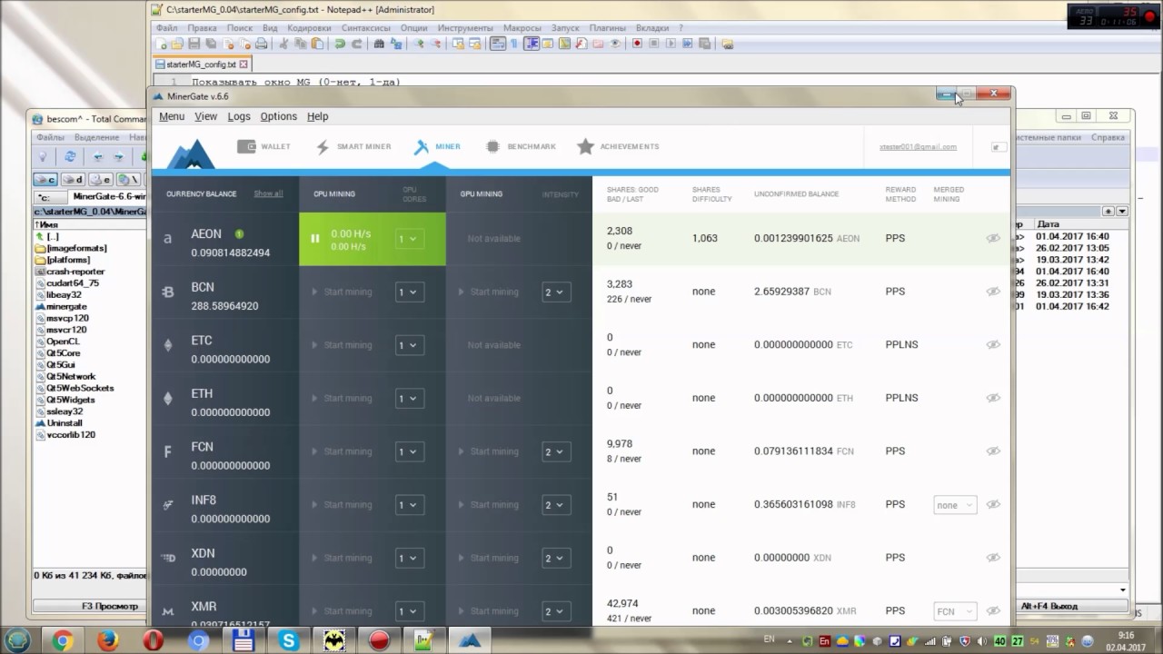This screenshot has height=654, width=1163.
Task: Open Skype from the taskbar
Action: tap(289, 640)
